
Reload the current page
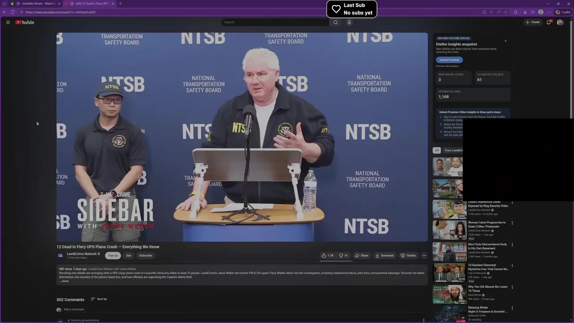(x=12, y=12)
